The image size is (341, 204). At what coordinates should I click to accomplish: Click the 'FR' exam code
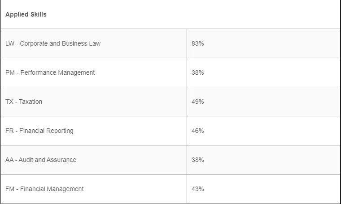[9, 131]
